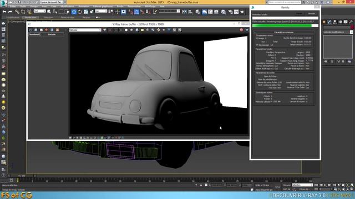
Task: Click the Mirror tool icon
Action: click(x=185, y=12)
